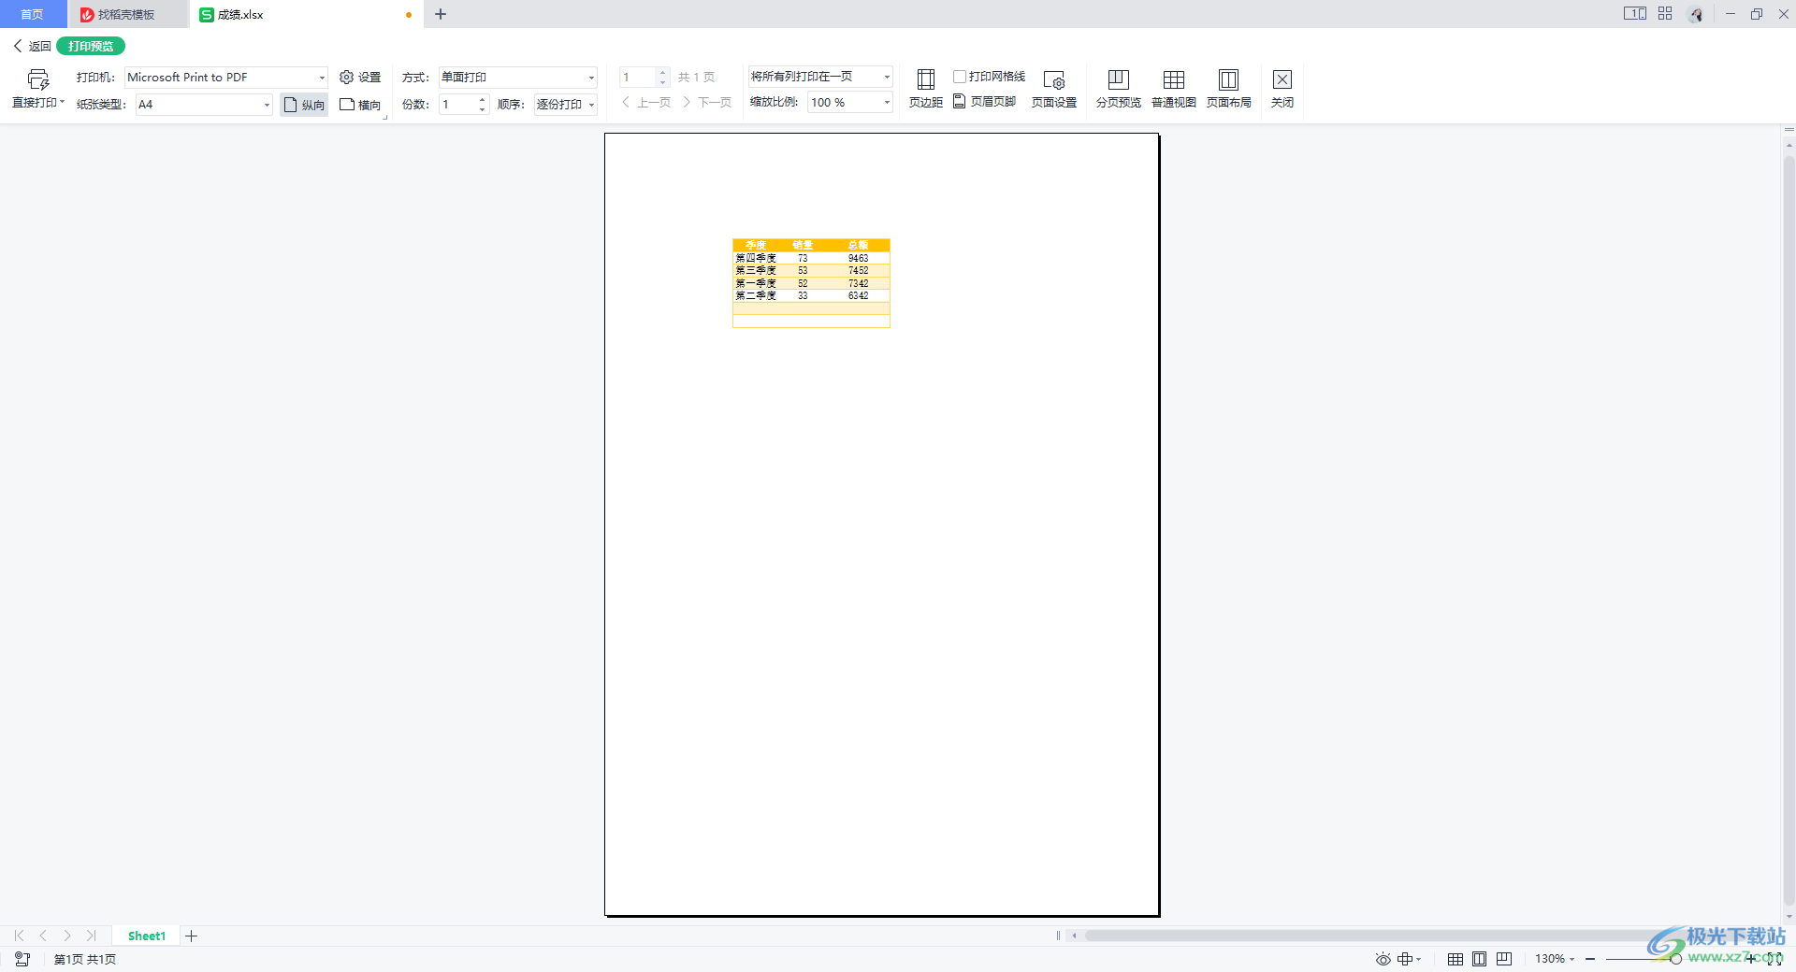
Task: Toggle eye protection mode icon
Action: click(1383, 959)
